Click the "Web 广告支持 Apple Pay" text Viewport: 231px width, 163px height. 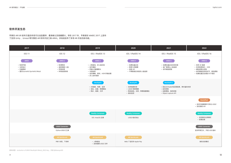point(133,141)
